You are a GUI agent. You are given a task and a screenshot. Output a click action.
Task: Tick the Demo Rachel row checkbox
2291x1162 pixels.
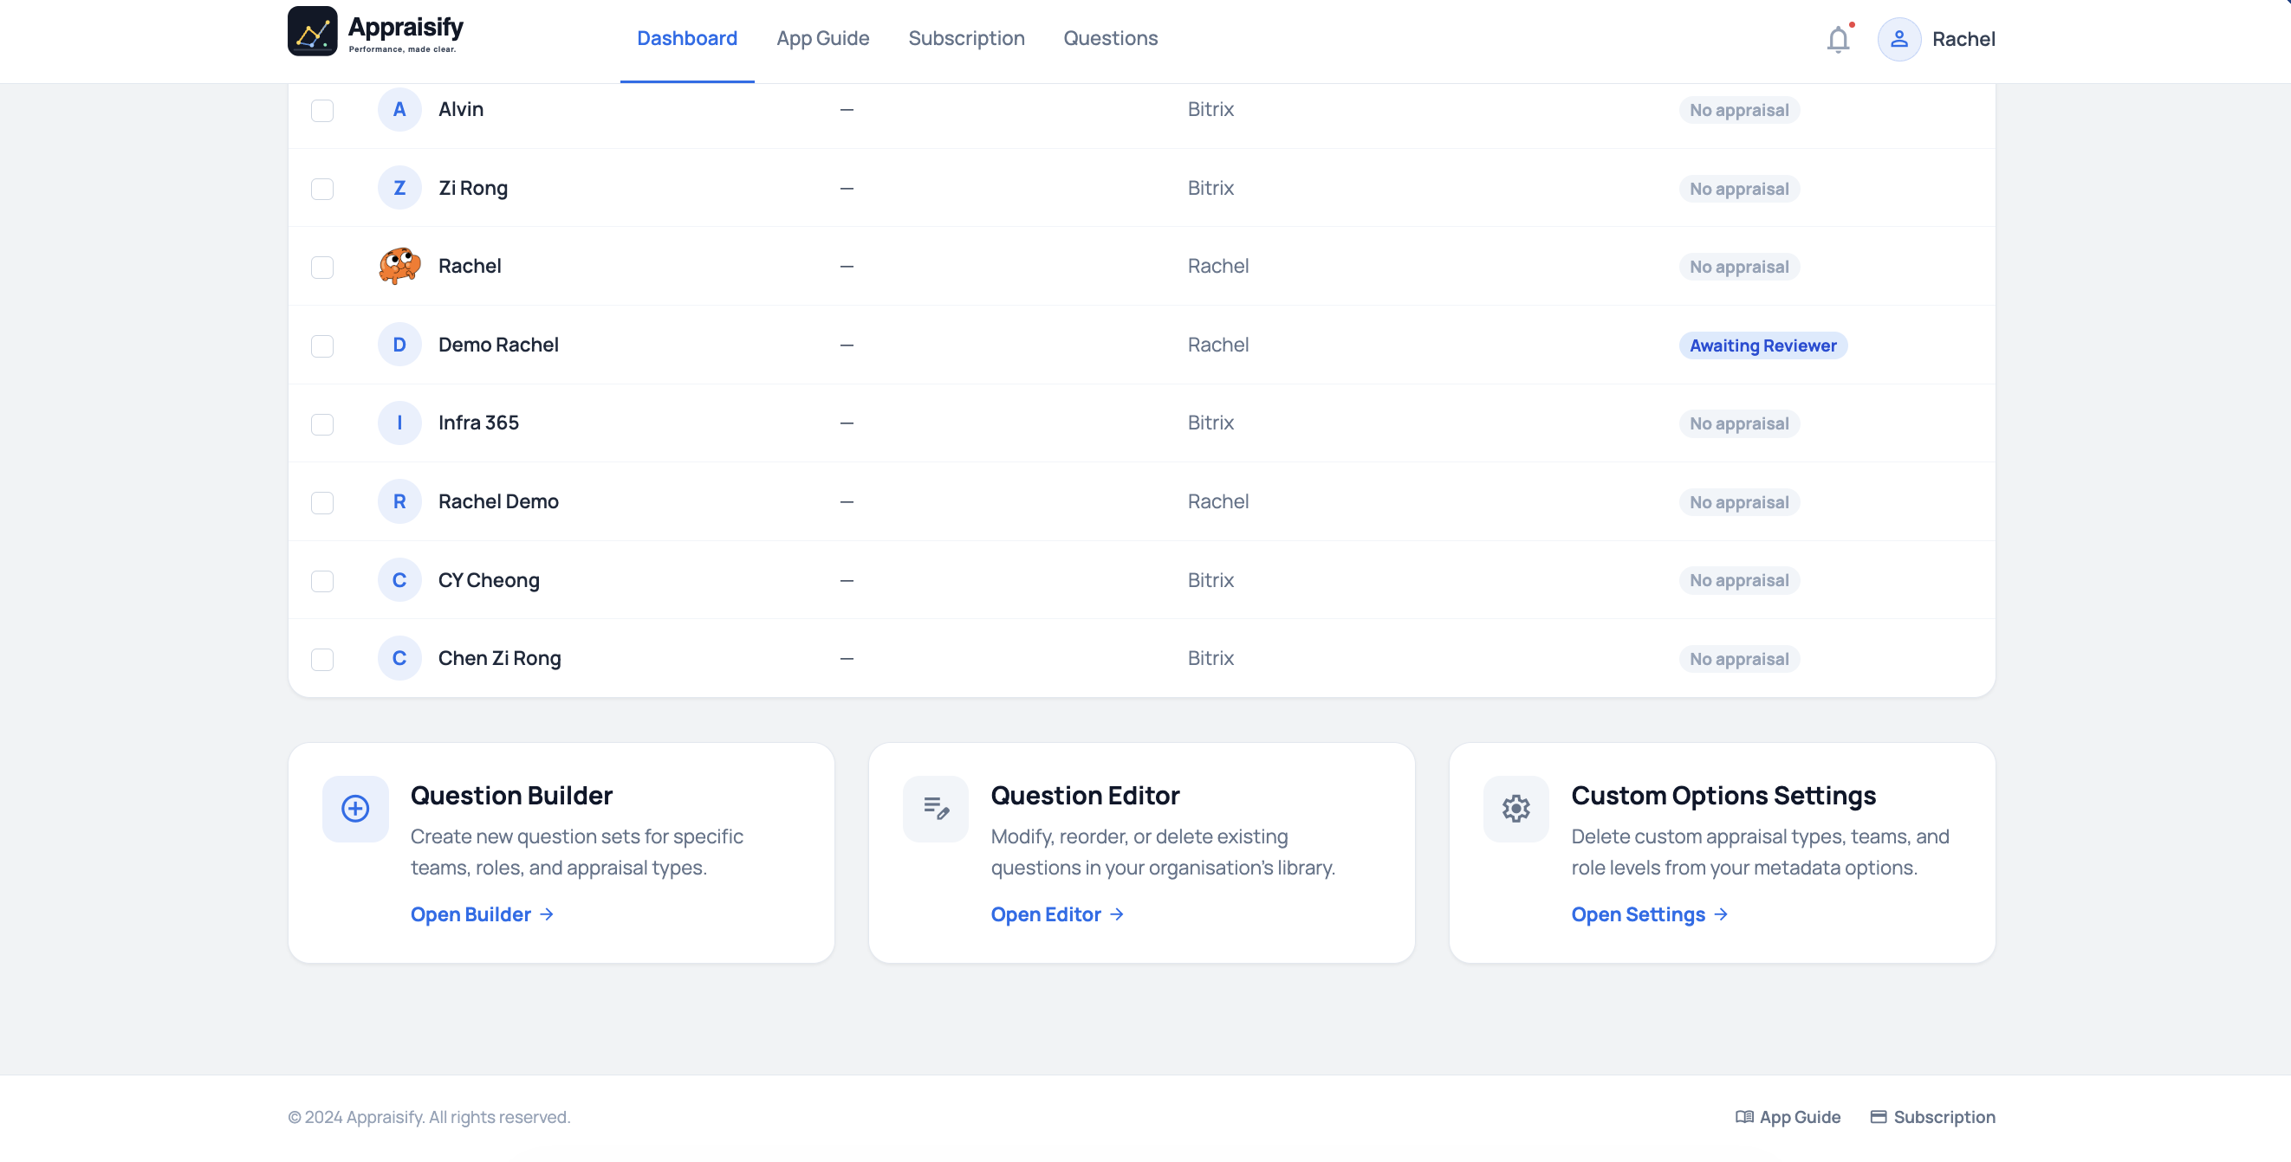(x=322, y=345)
